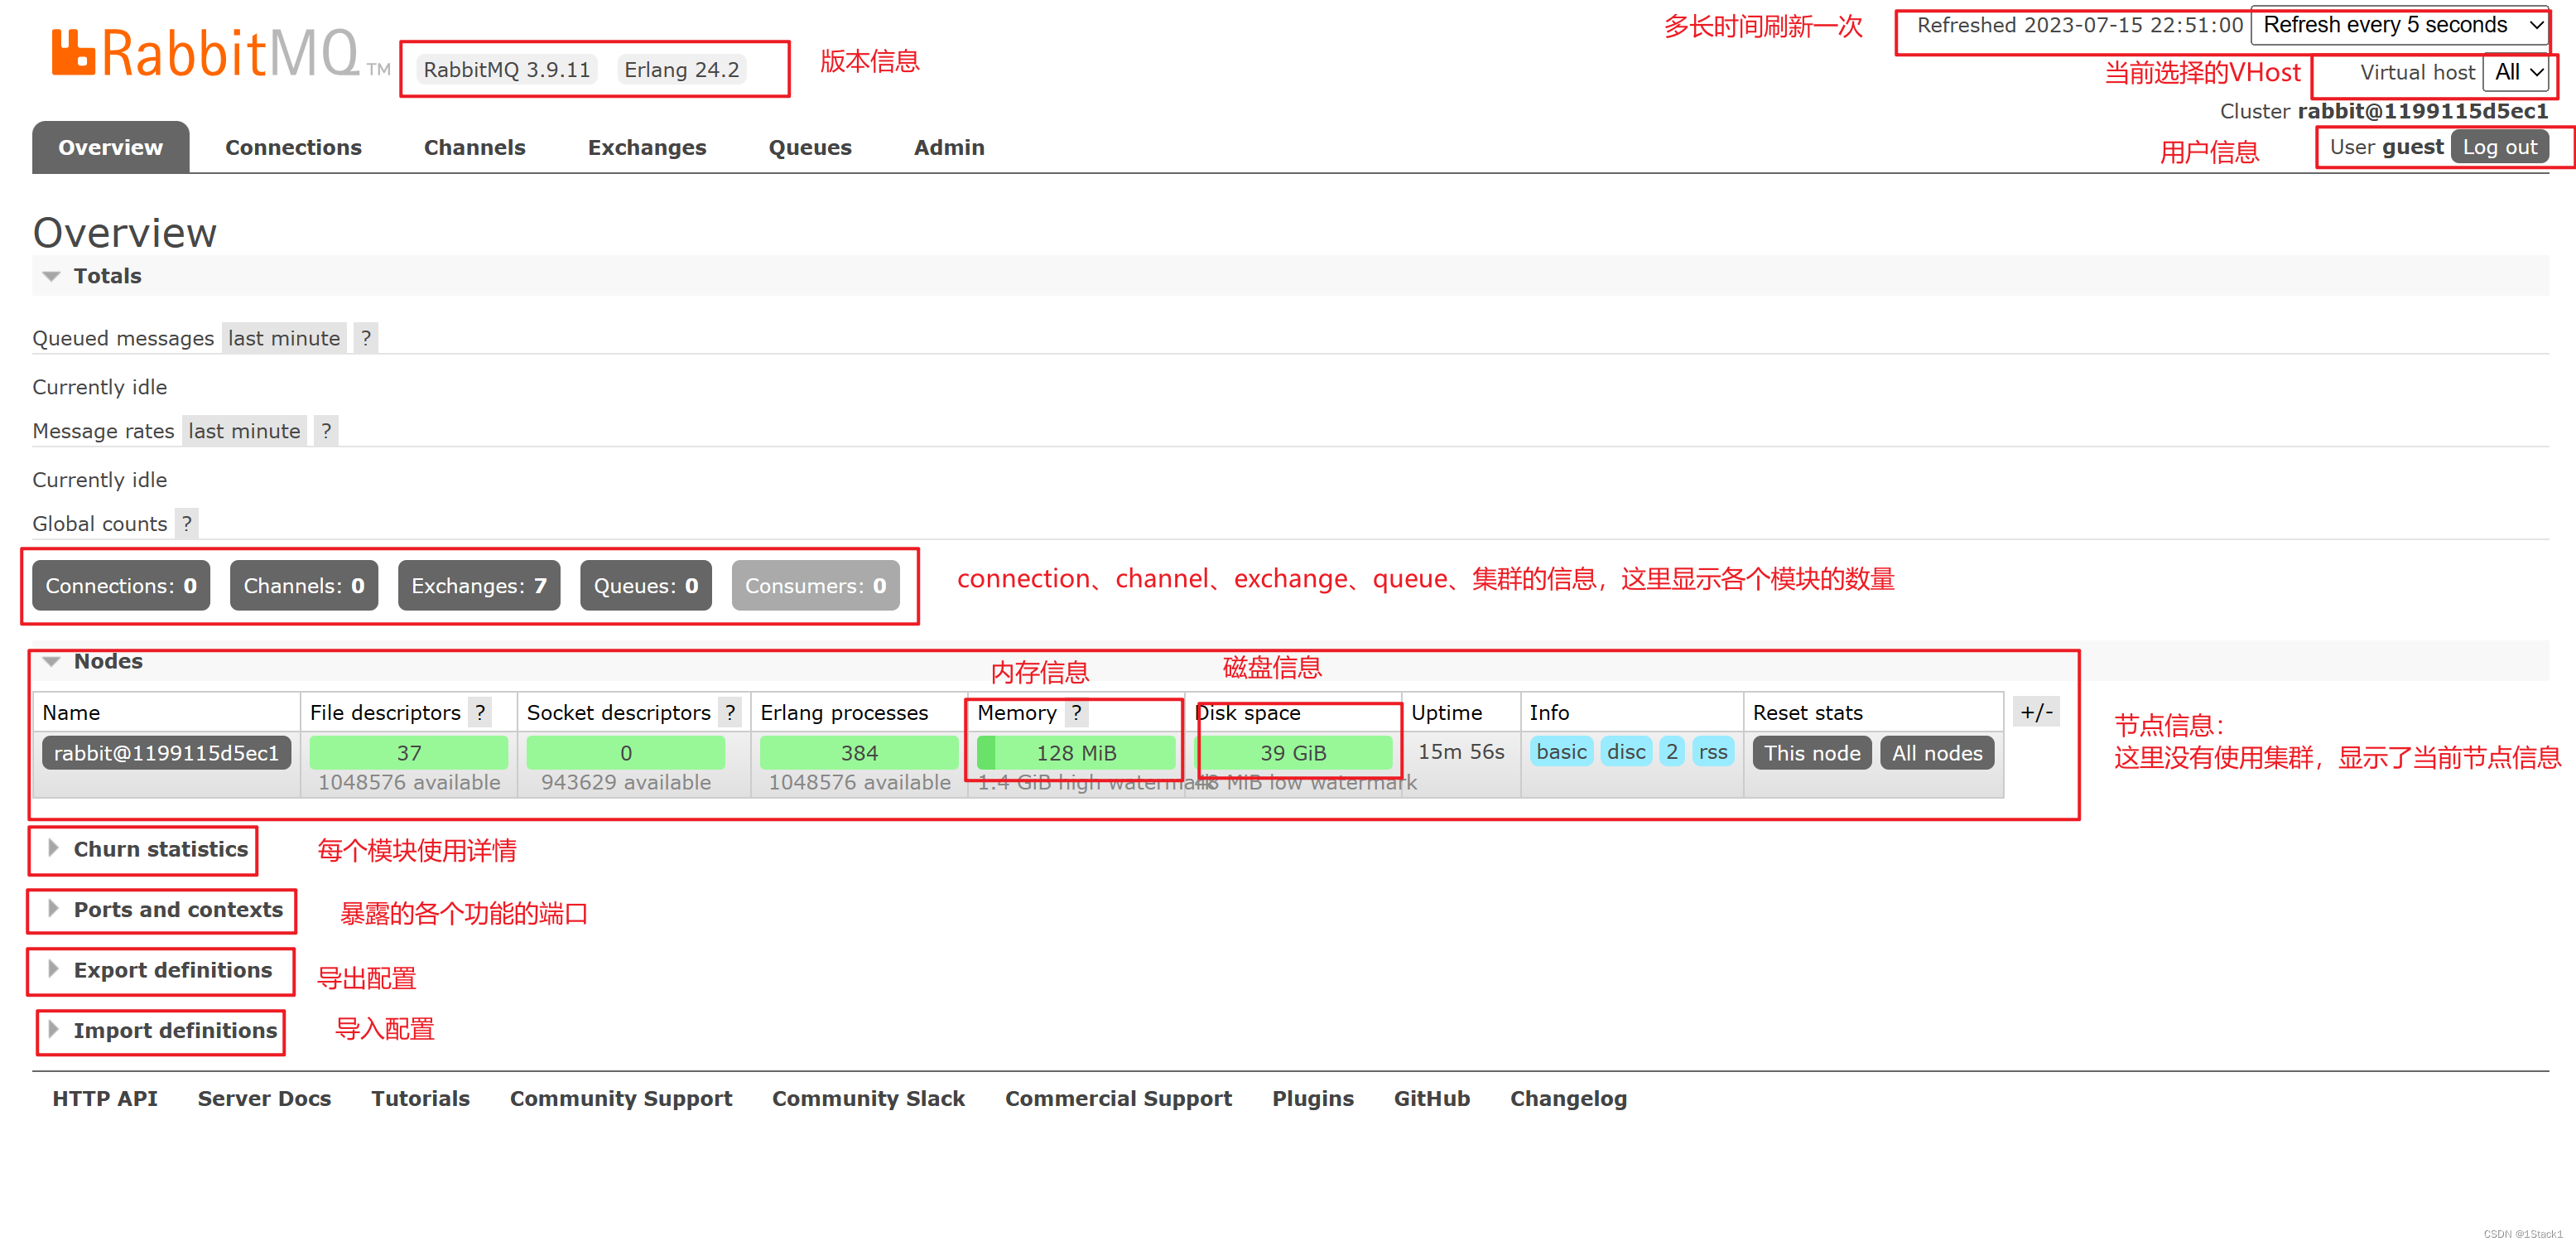This screenshot has height=1246, width=2576.
Task: Open help for Global counts
Action: point(187,524)
